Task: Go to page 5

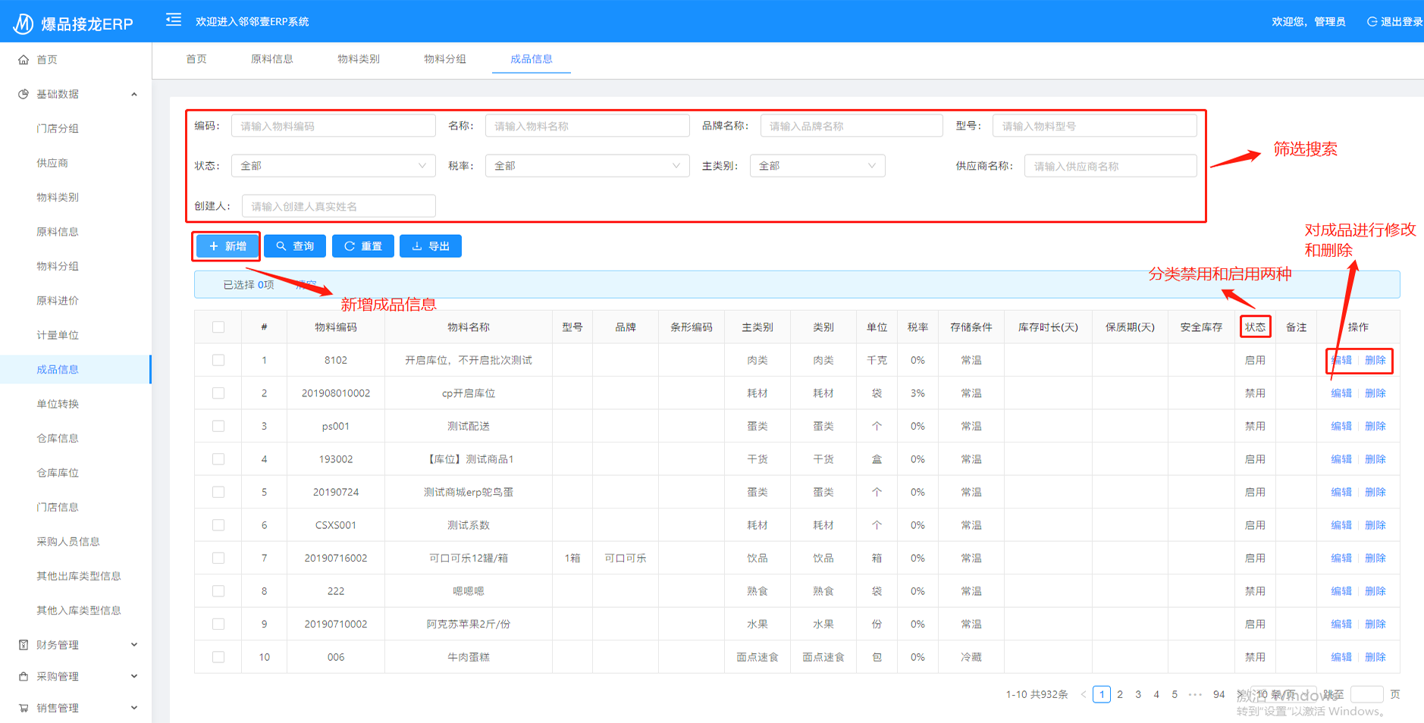Action: 1175,694
